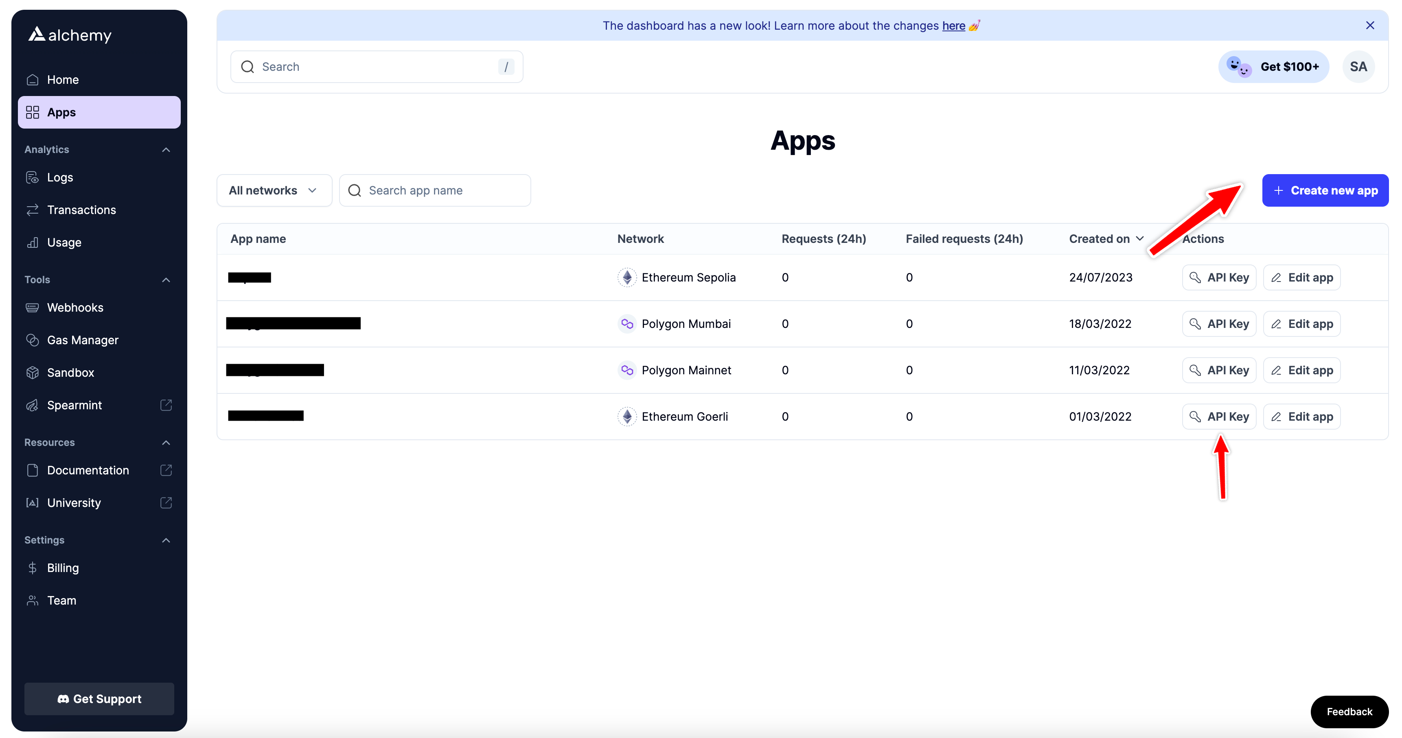Screen dimensions: 1402x738
Task: Open Webhooks from the Tools section
Action: pos(75,307)
